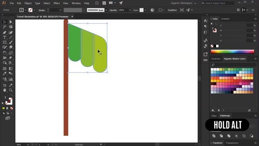Viewport: 259px width, 146px height.
Task: Select the Gradient tool in toolbar
Action: point(11,69)
